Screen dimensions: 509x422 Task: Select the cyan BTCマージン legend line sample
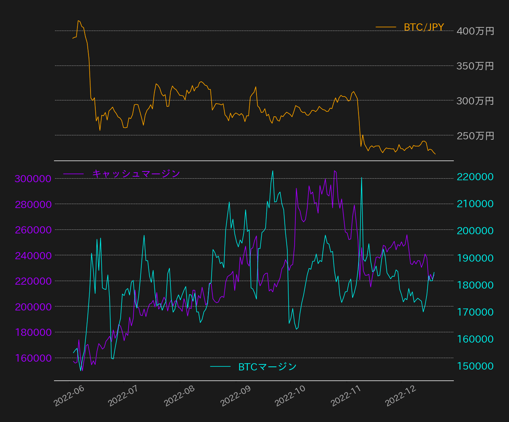point(220,367)
